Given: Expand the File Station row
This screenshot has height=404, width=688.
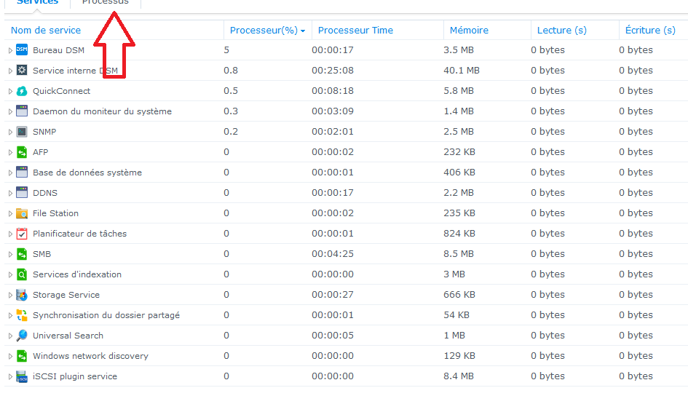Looking at the screenshot, I should [10, 213].
